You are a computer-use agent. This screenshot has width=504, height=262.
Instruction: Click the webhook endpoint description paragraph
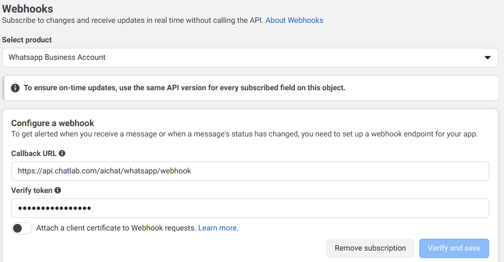click(x=244, y=134)
